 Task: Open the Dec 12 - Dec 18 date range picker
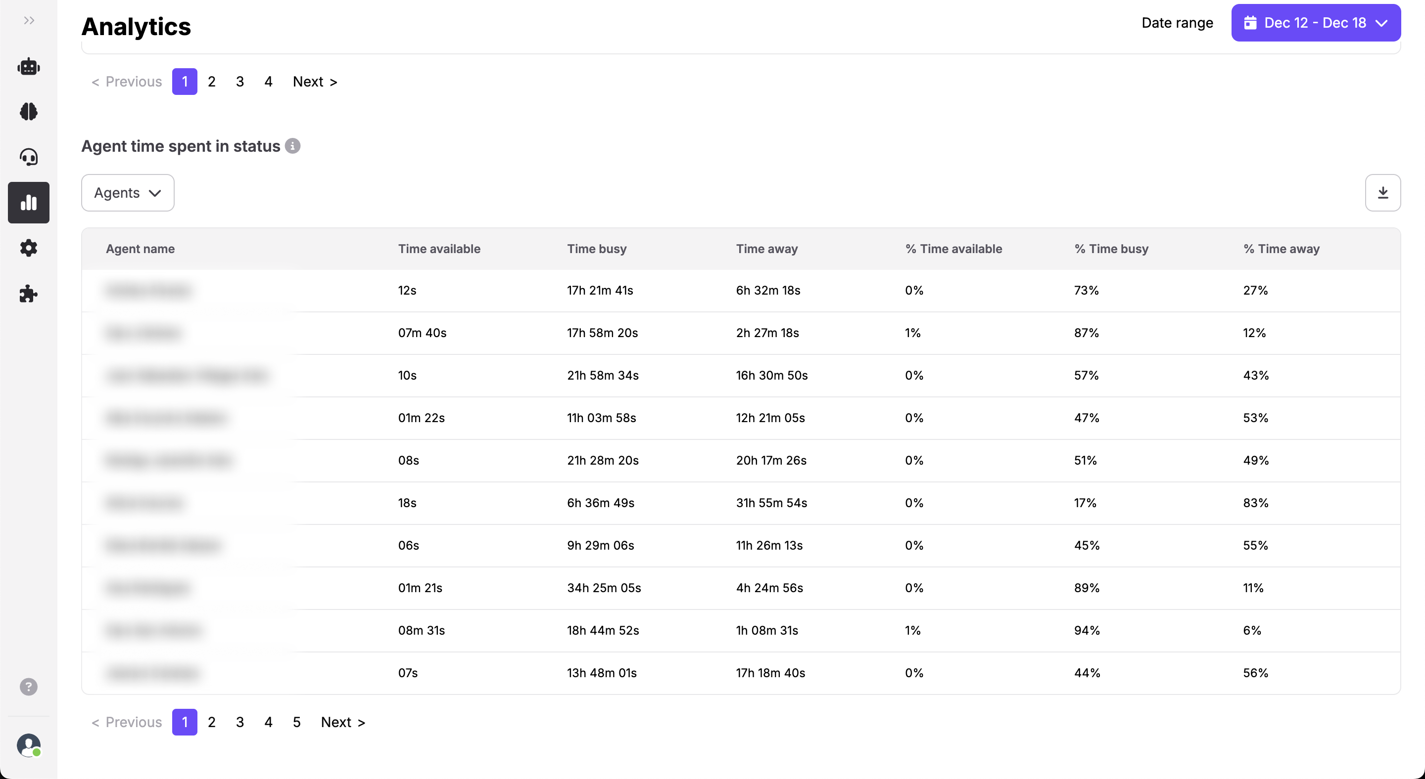click(x=1316, y=23)
